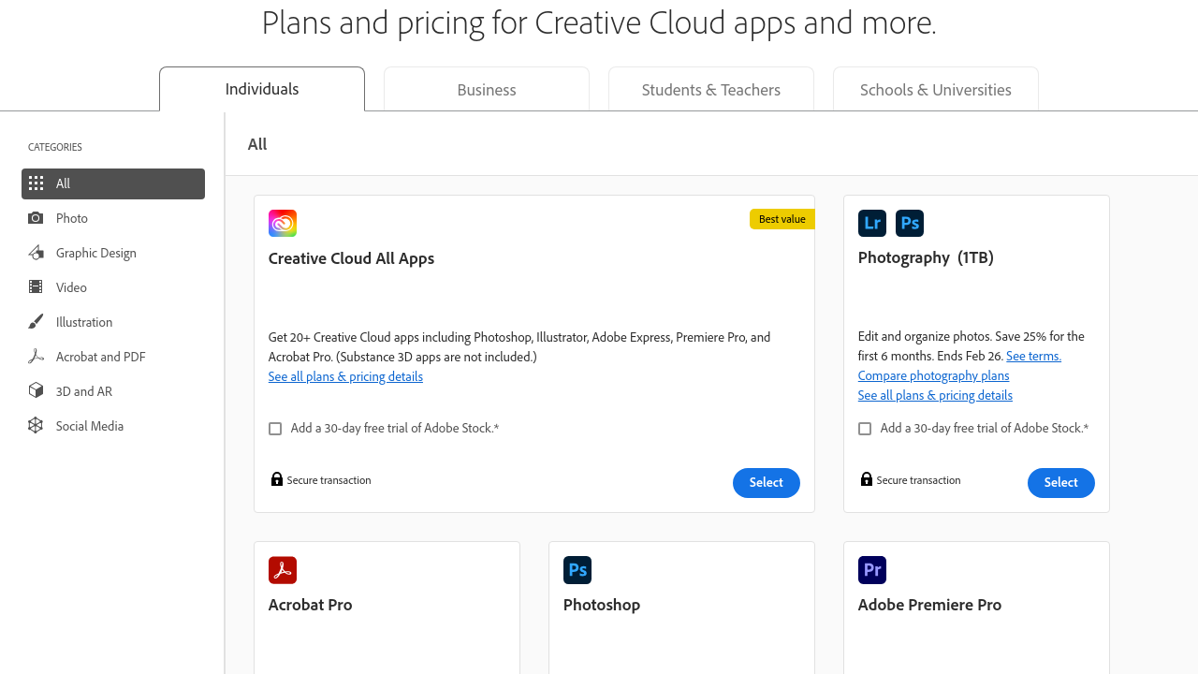Check Adobe Stock trial for Photography plan
Screen dimensions: 1198x674
(865, 429)
